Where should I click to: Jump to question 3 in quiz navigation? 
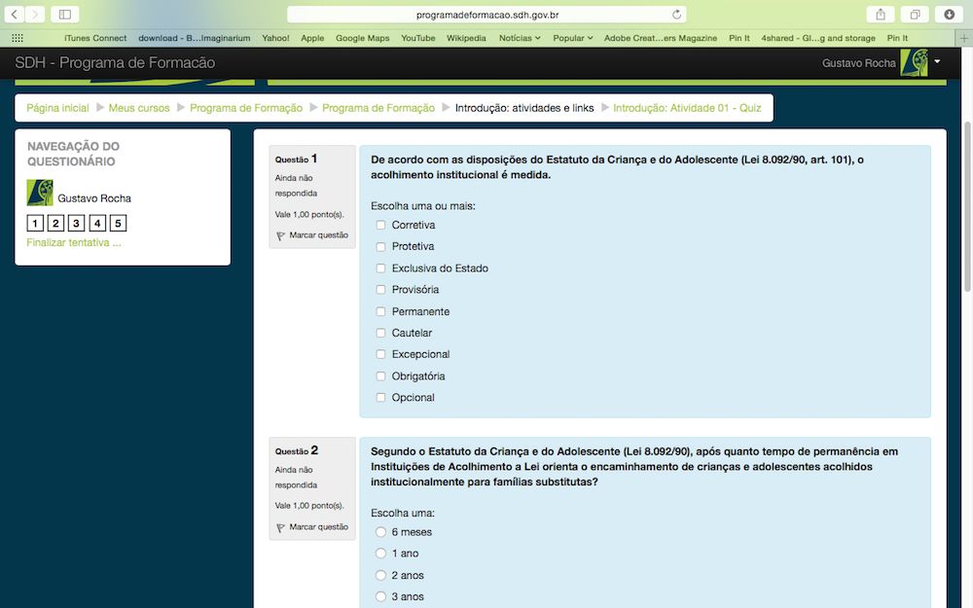click(x=76, y=224)
